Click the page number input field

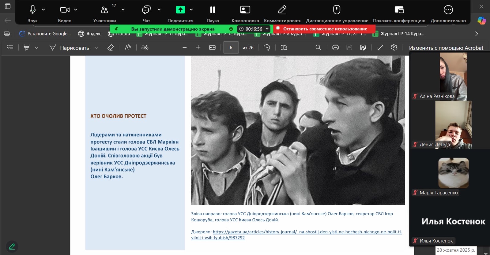pyautogui.click(x=231, y=48)
